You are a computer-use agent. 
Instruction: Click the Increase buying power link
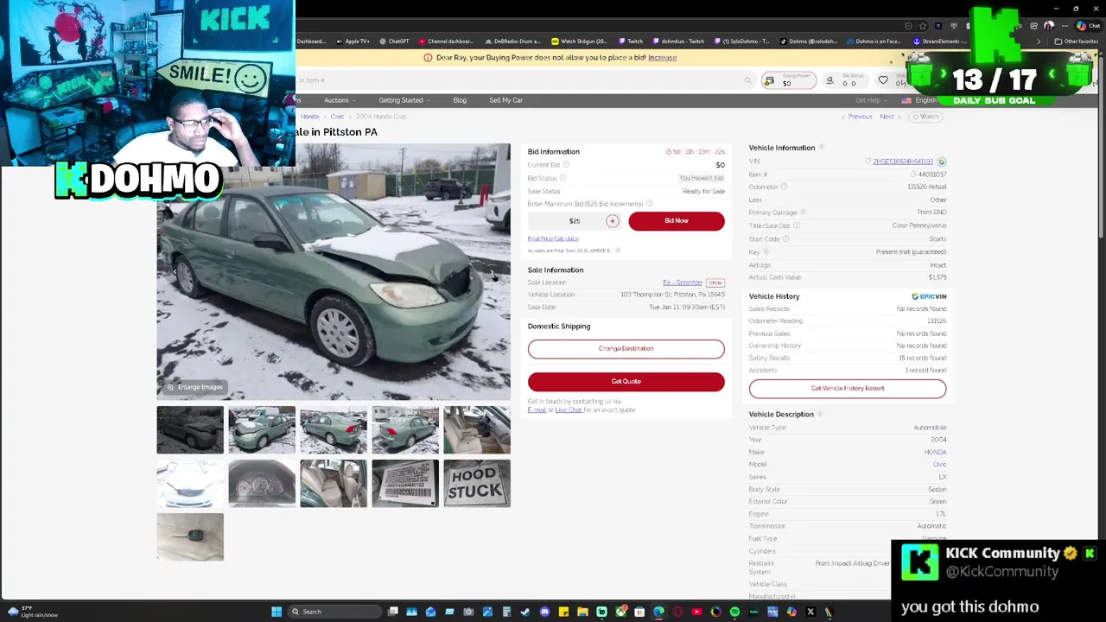coord(662,58)
